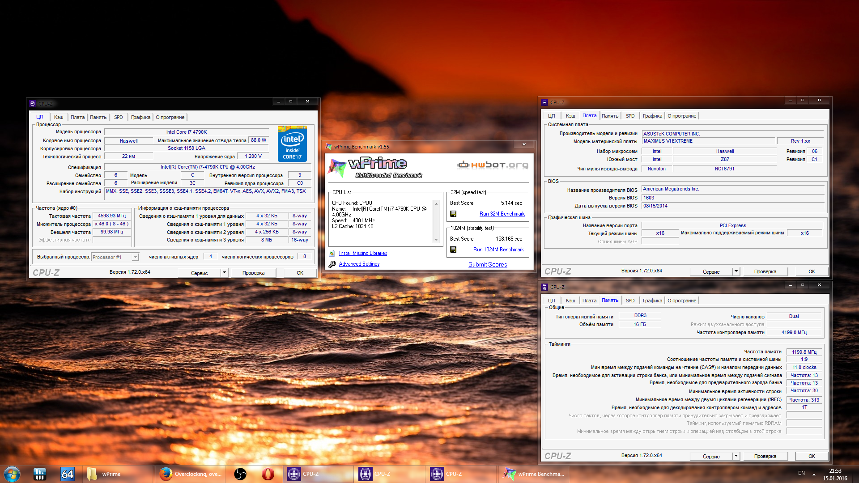
Task: Expand Сервис arrow in motherboard CPU-Z window
Action: point(736,271)
